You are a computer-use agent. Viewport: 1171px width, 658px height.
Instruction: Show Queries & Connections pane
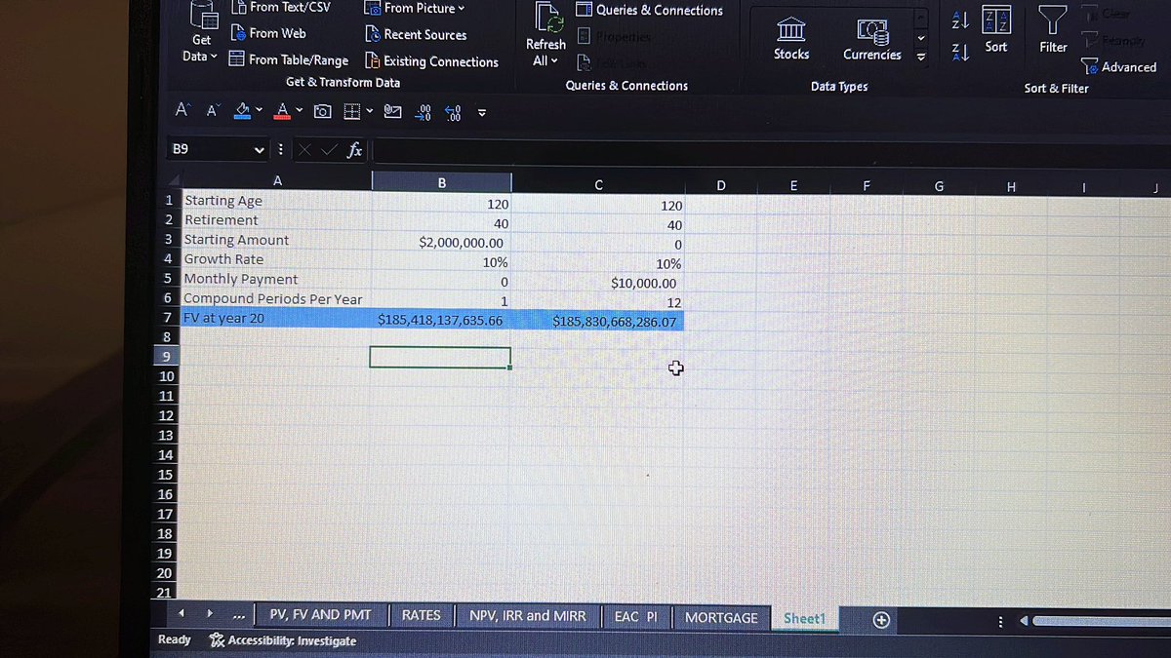649,10
